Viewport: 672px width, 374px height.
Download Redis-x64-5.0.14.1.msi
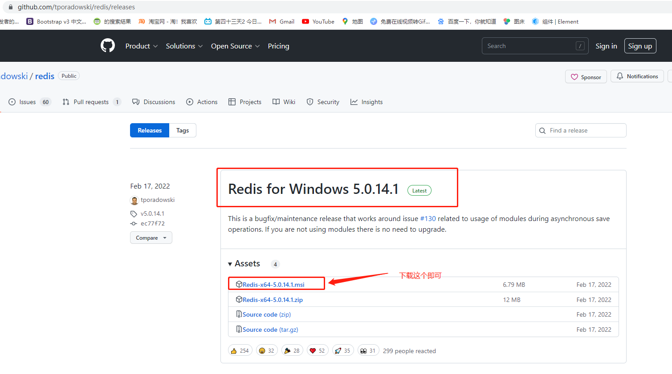[273, 285]
